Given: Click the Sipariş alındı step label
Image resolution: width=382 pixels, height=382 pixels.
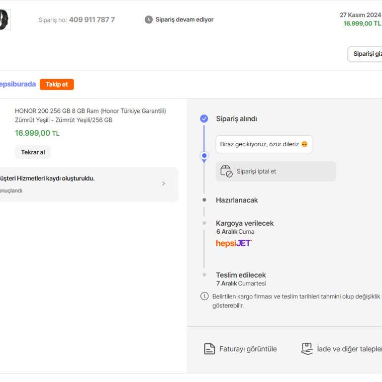Looking at the screenshot, I should 236,119.
